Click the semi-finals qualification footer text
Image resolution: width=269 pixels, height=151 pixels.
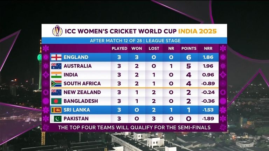(x=134, y=127)
